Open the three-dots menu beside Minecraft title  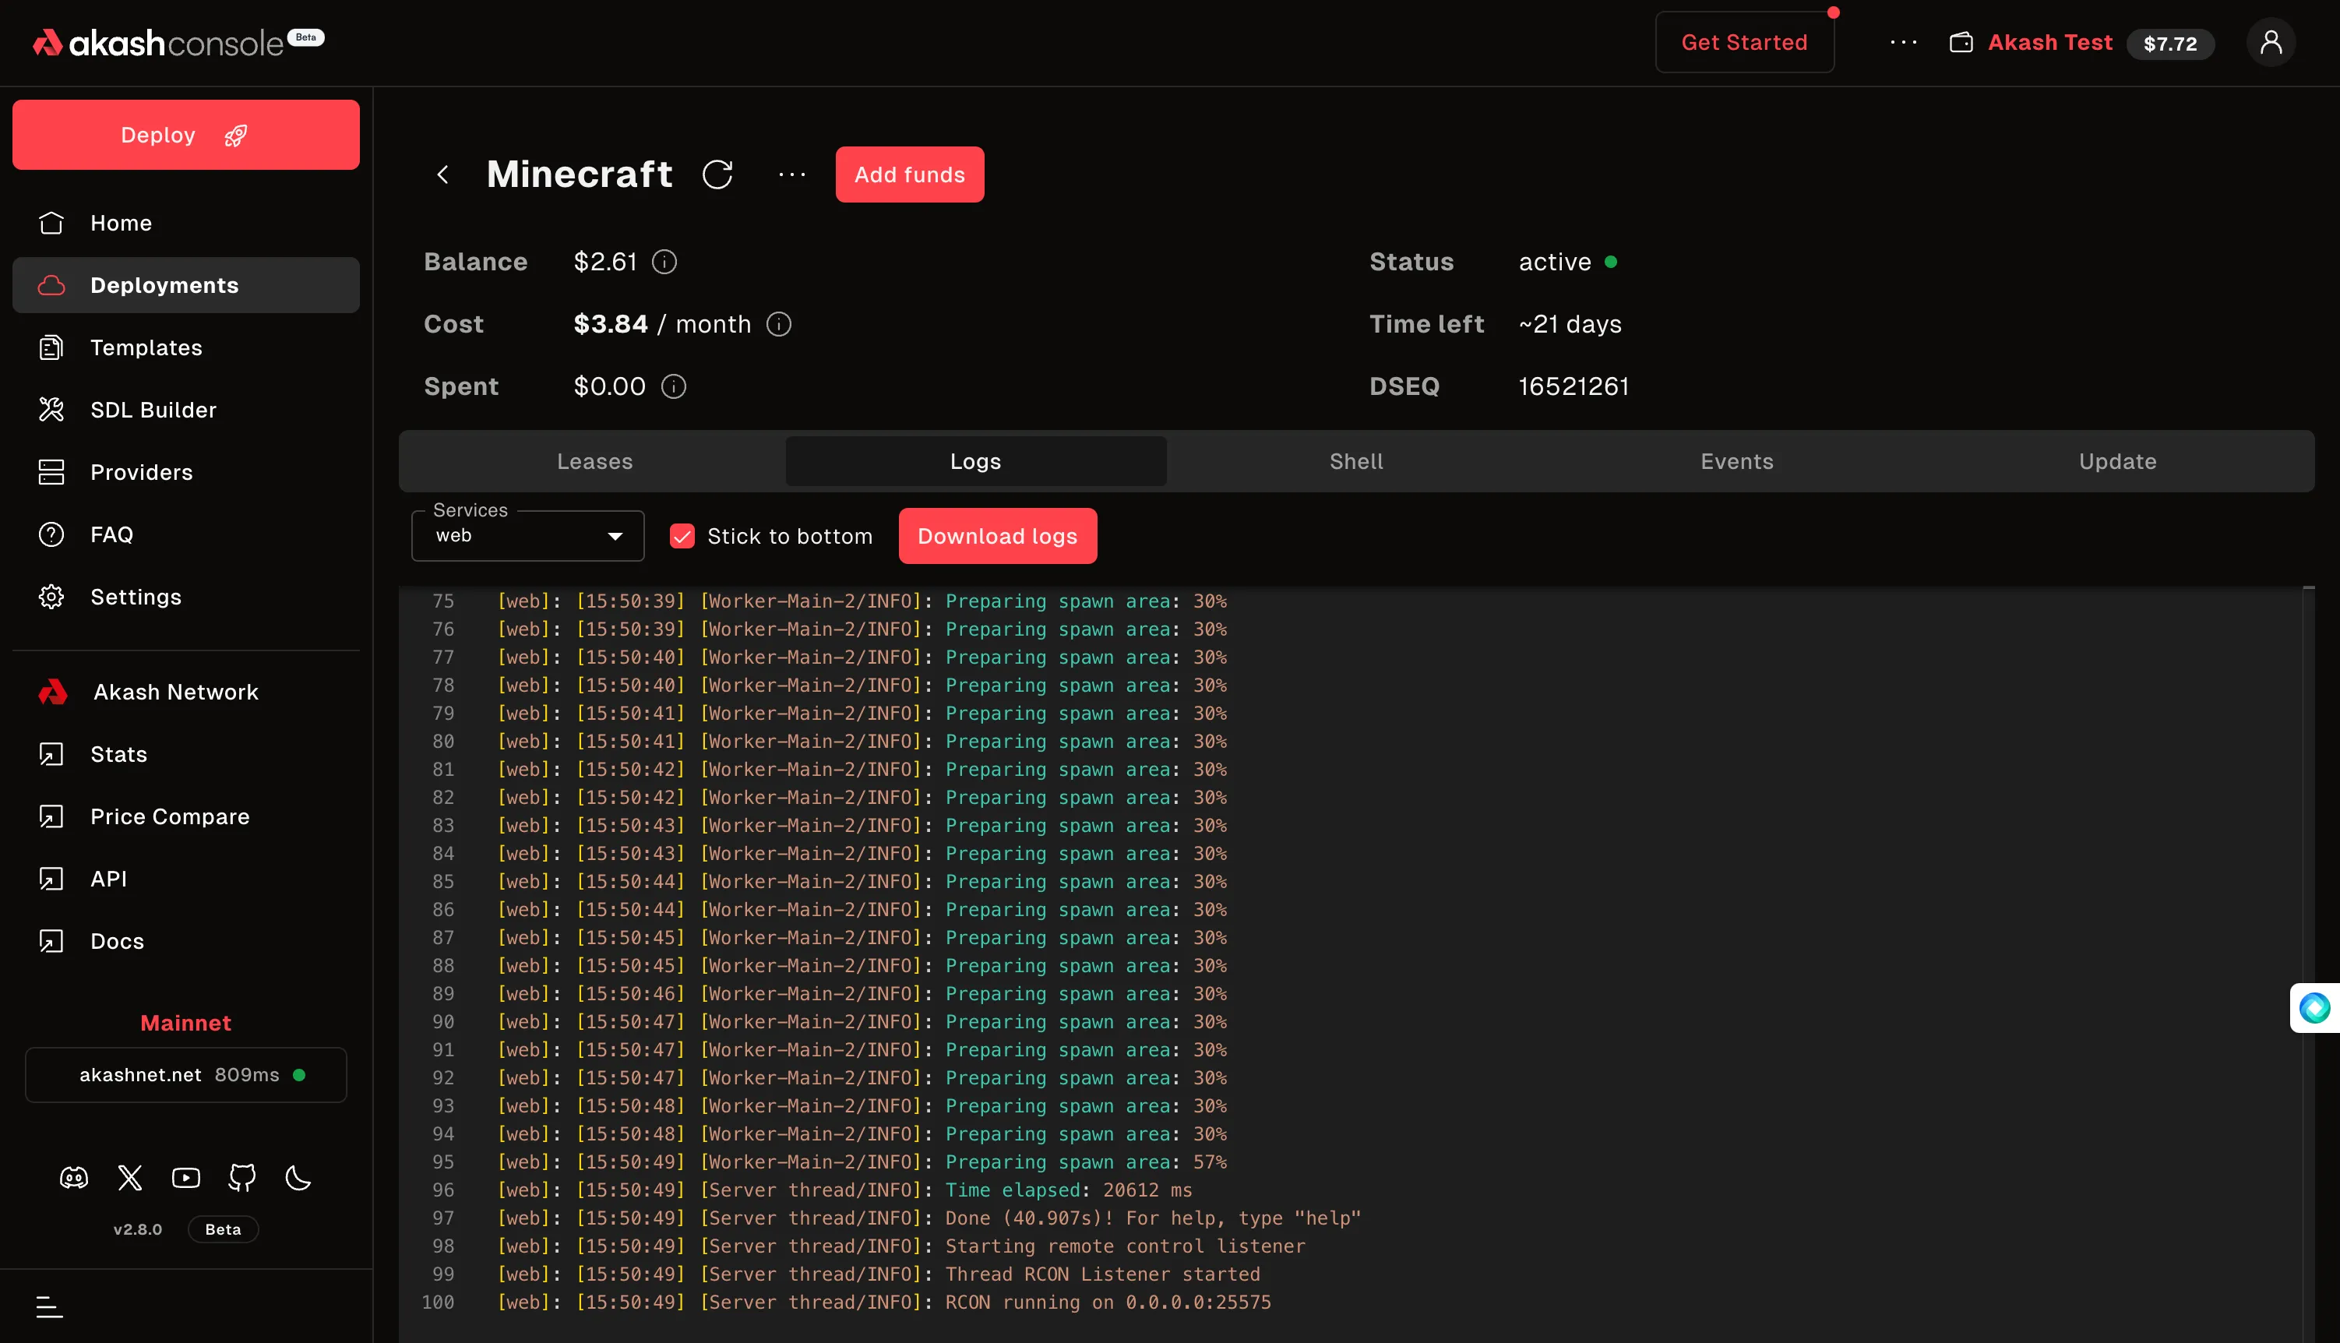click(791, 174)
